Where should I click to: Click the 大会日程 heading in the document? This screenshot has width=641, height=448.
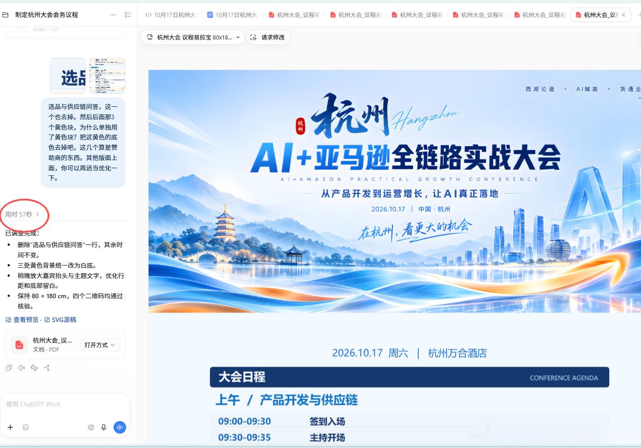(x=242, y=377)
